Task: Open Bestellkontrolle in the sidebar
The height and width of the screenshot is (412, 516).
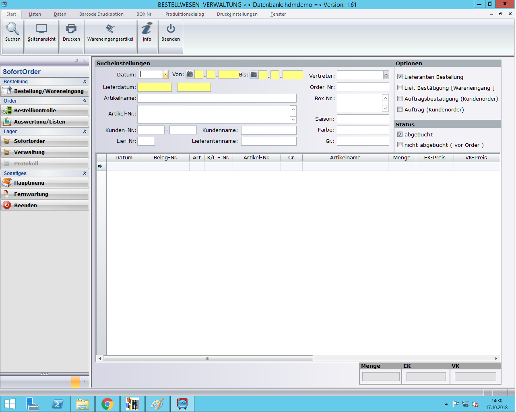Action: [x=35, y=110]
